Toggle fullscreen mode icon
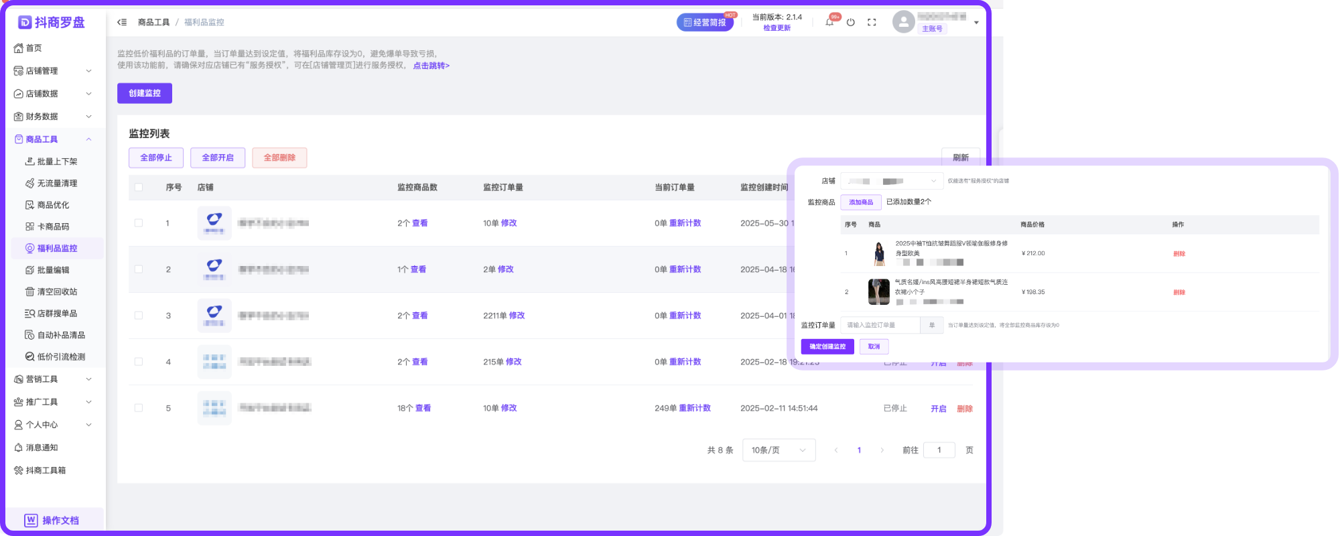The height and width of the screenshot is (536, 1340). 872,22
